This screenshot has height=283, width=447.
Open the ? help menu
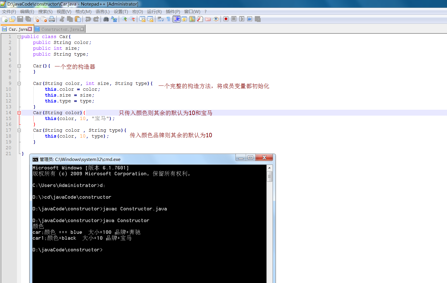[206, 12]
